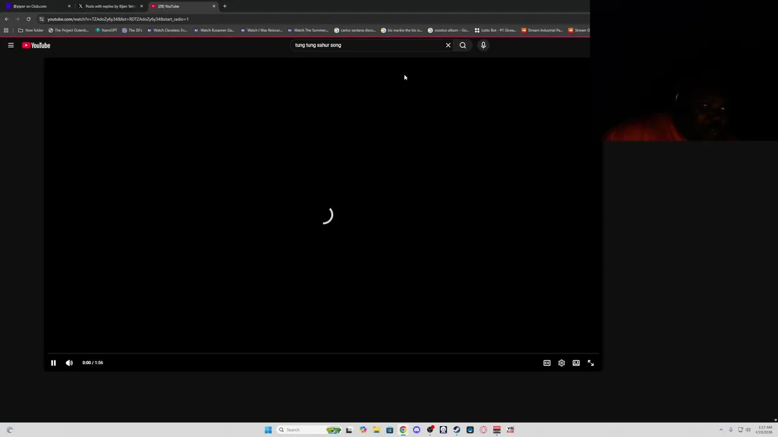778x437 pixels.
Task: Show hidden system tray icons
Action: (721, 430)
